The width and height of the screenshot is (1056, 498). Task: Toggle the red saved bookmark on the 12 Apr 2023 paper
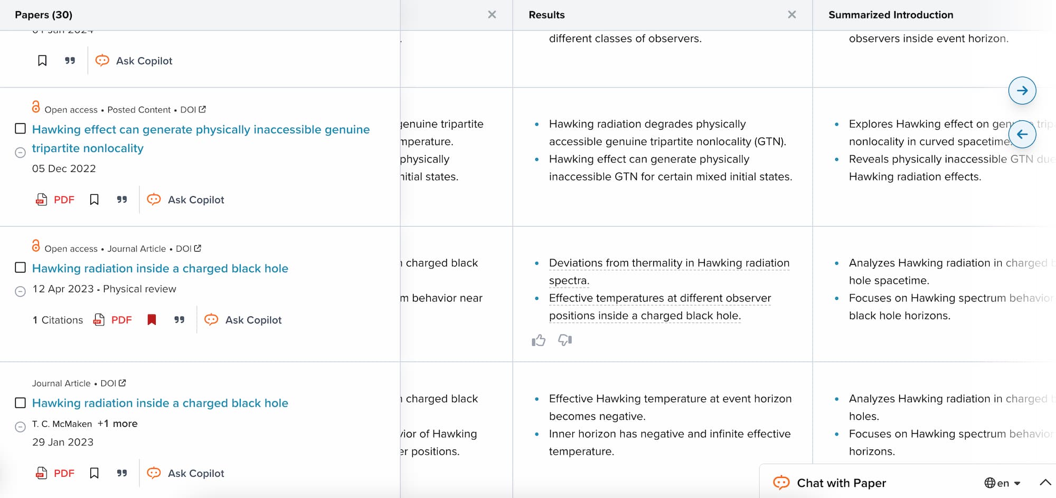coord(152,320)
